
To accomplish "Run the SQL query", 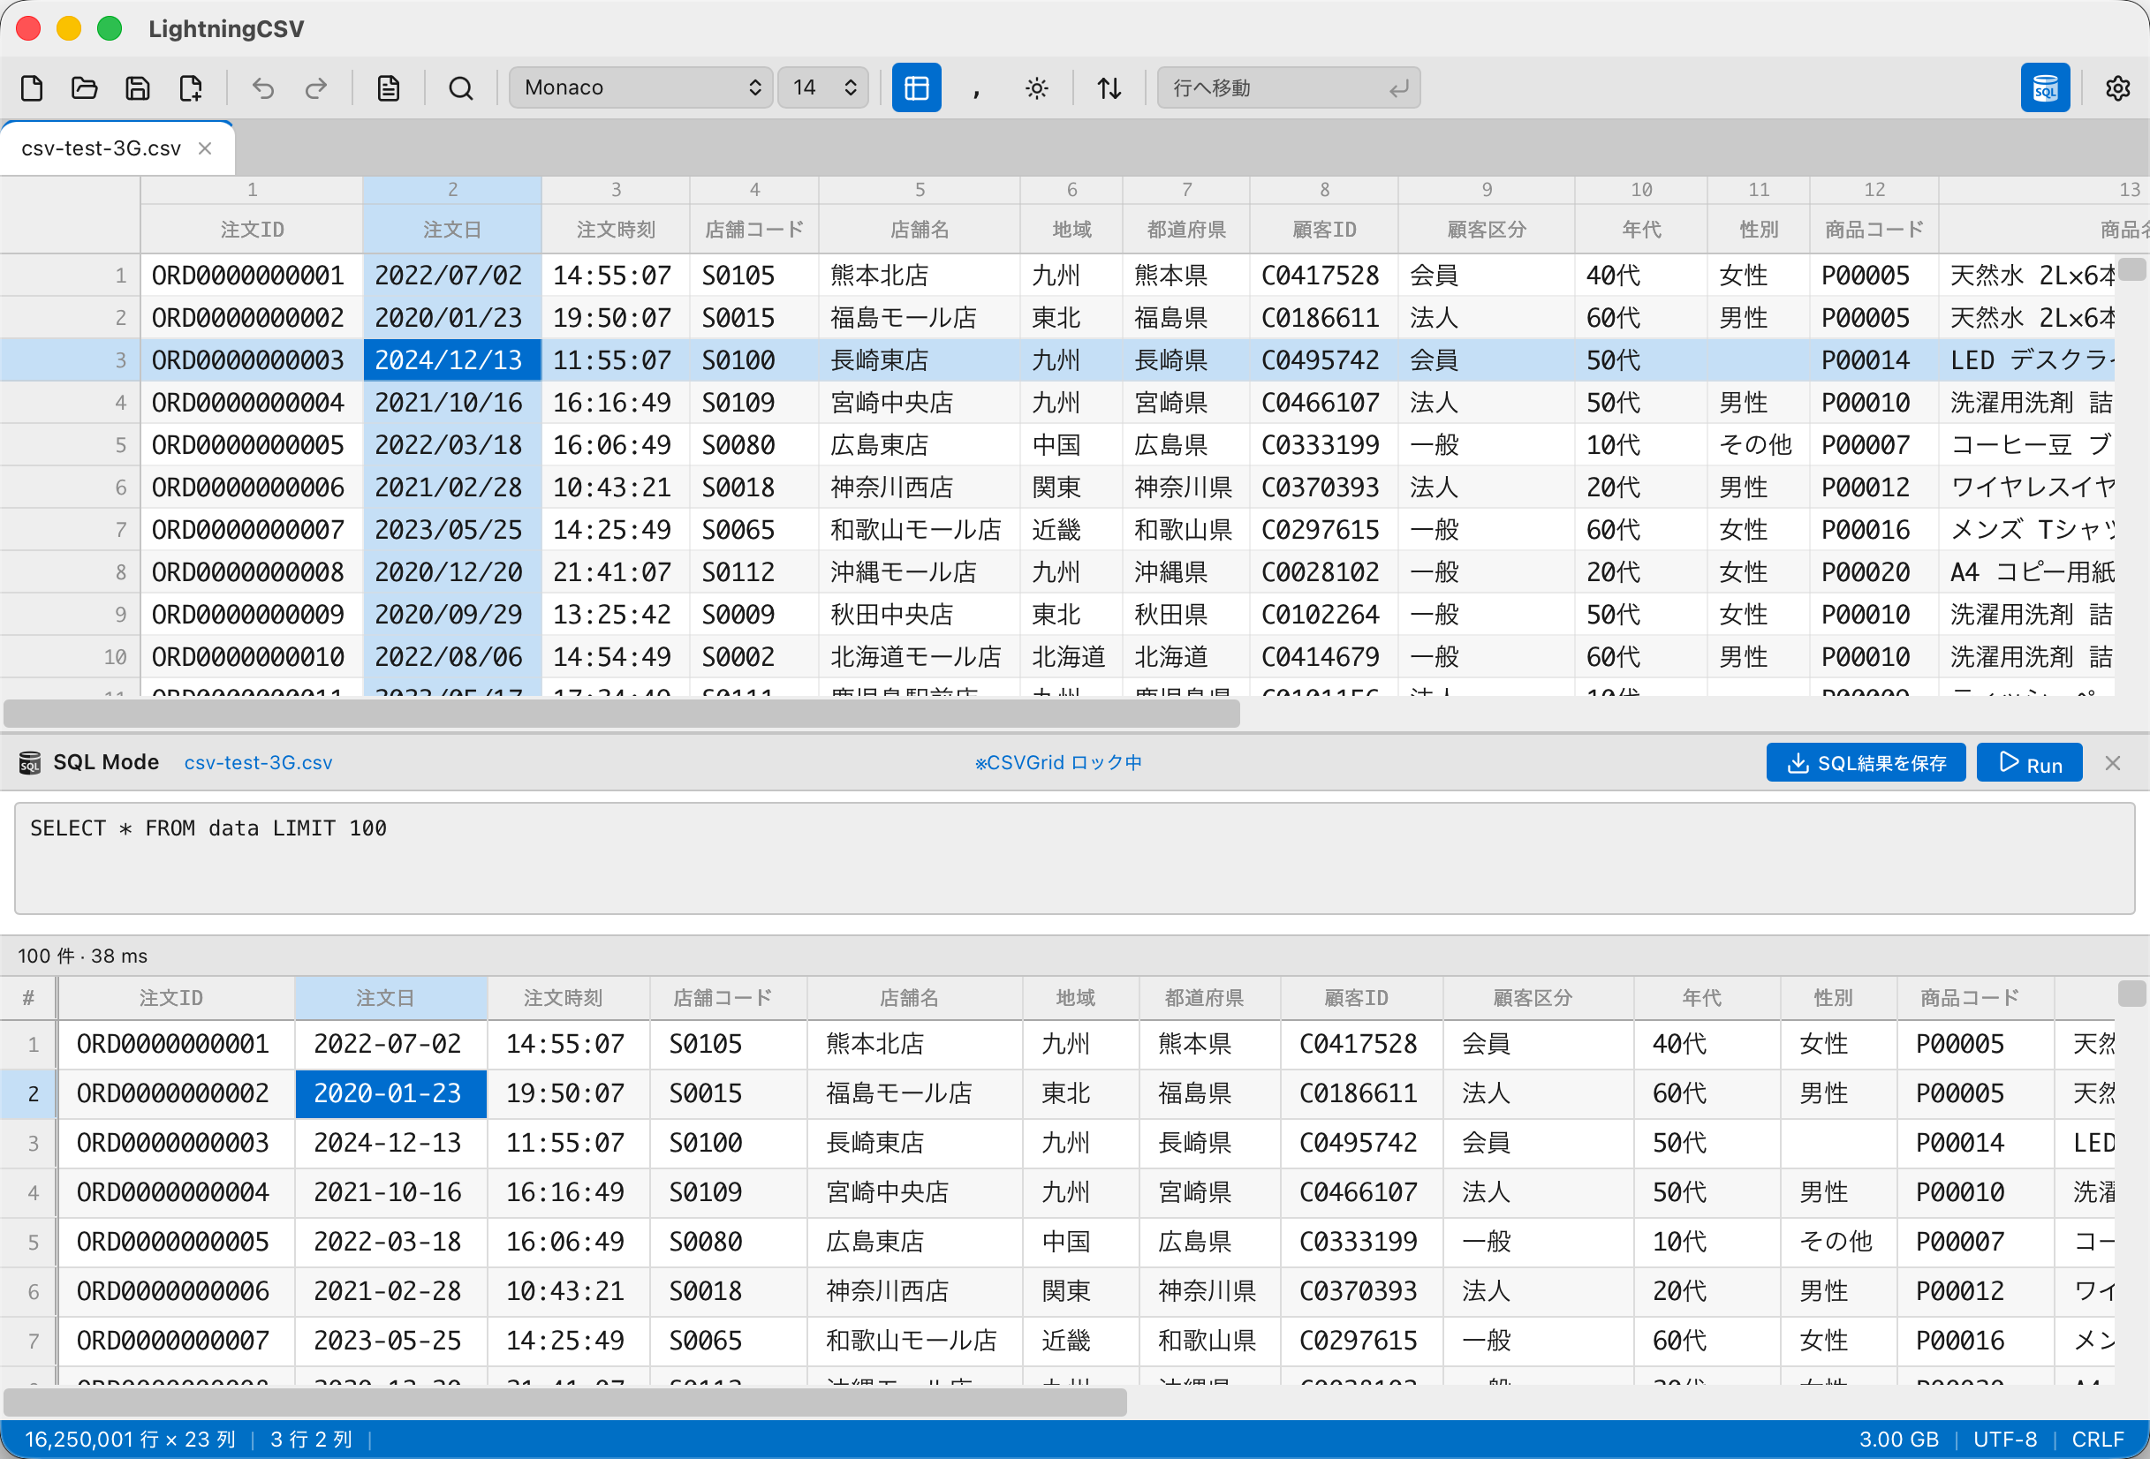I will pyautogui.click(x=2029, y=763).
